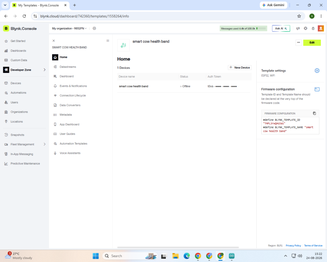This screenshot has width=327, height=262.
Task: Open Dashboards in the left sidebar
Action: (x=18, y=51)
